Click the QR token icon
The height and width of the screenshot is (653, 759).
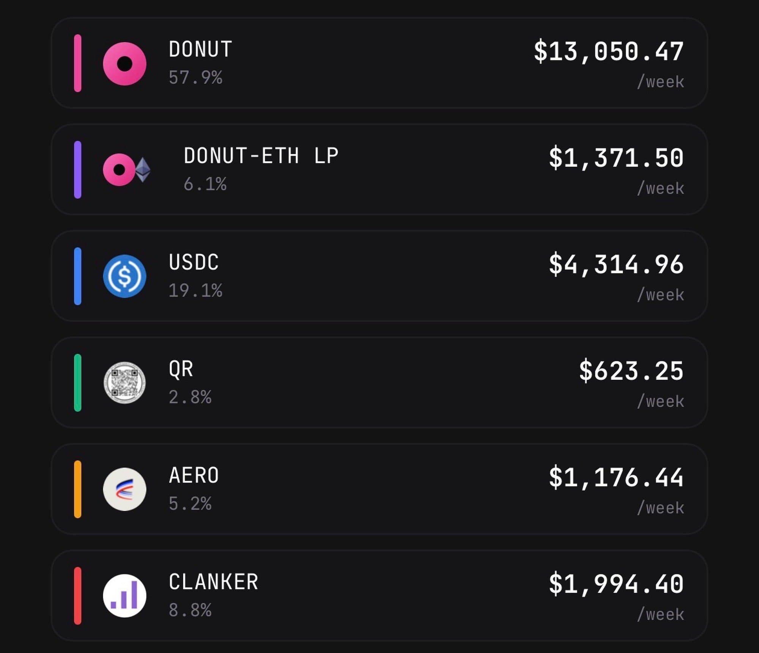tap(124, 383)
